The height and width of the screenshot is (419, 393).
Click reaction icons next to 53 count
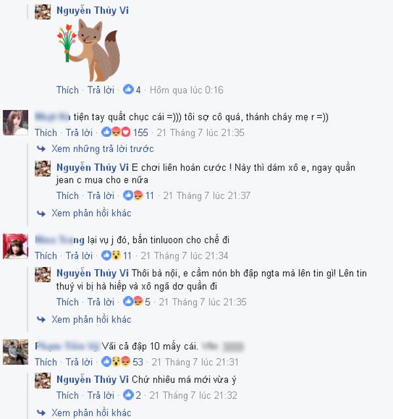tap(116, 361)
